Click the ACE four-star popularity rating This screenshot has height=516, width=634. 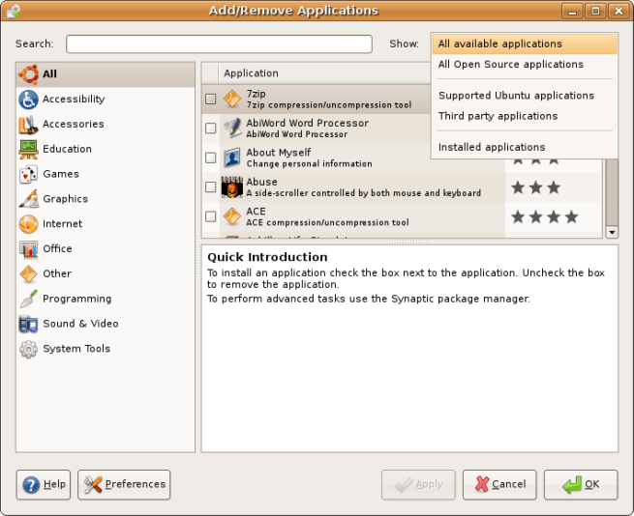545,216
